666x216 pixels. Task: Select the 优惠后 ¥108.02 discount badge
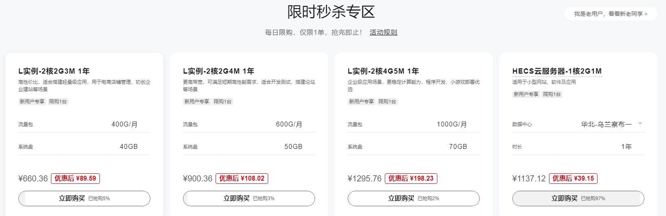242,178
